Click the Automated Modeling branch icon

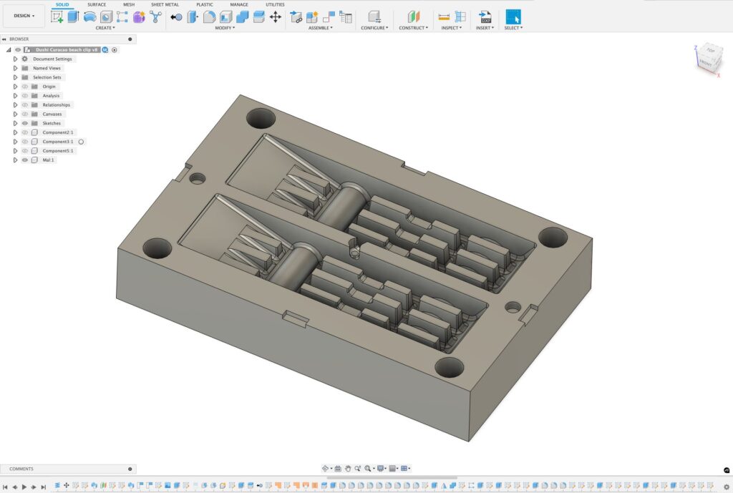155,17
